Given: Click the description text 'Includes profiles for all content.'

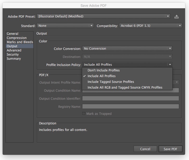Looking at the screenshot, I should pos(63,130).
